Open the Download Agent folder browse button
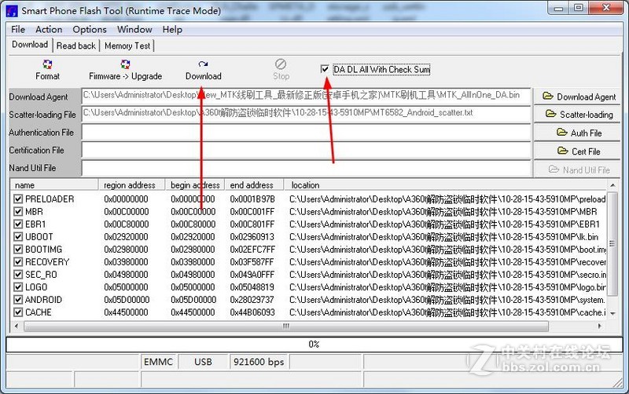629x394 pixels. point(577,97)
